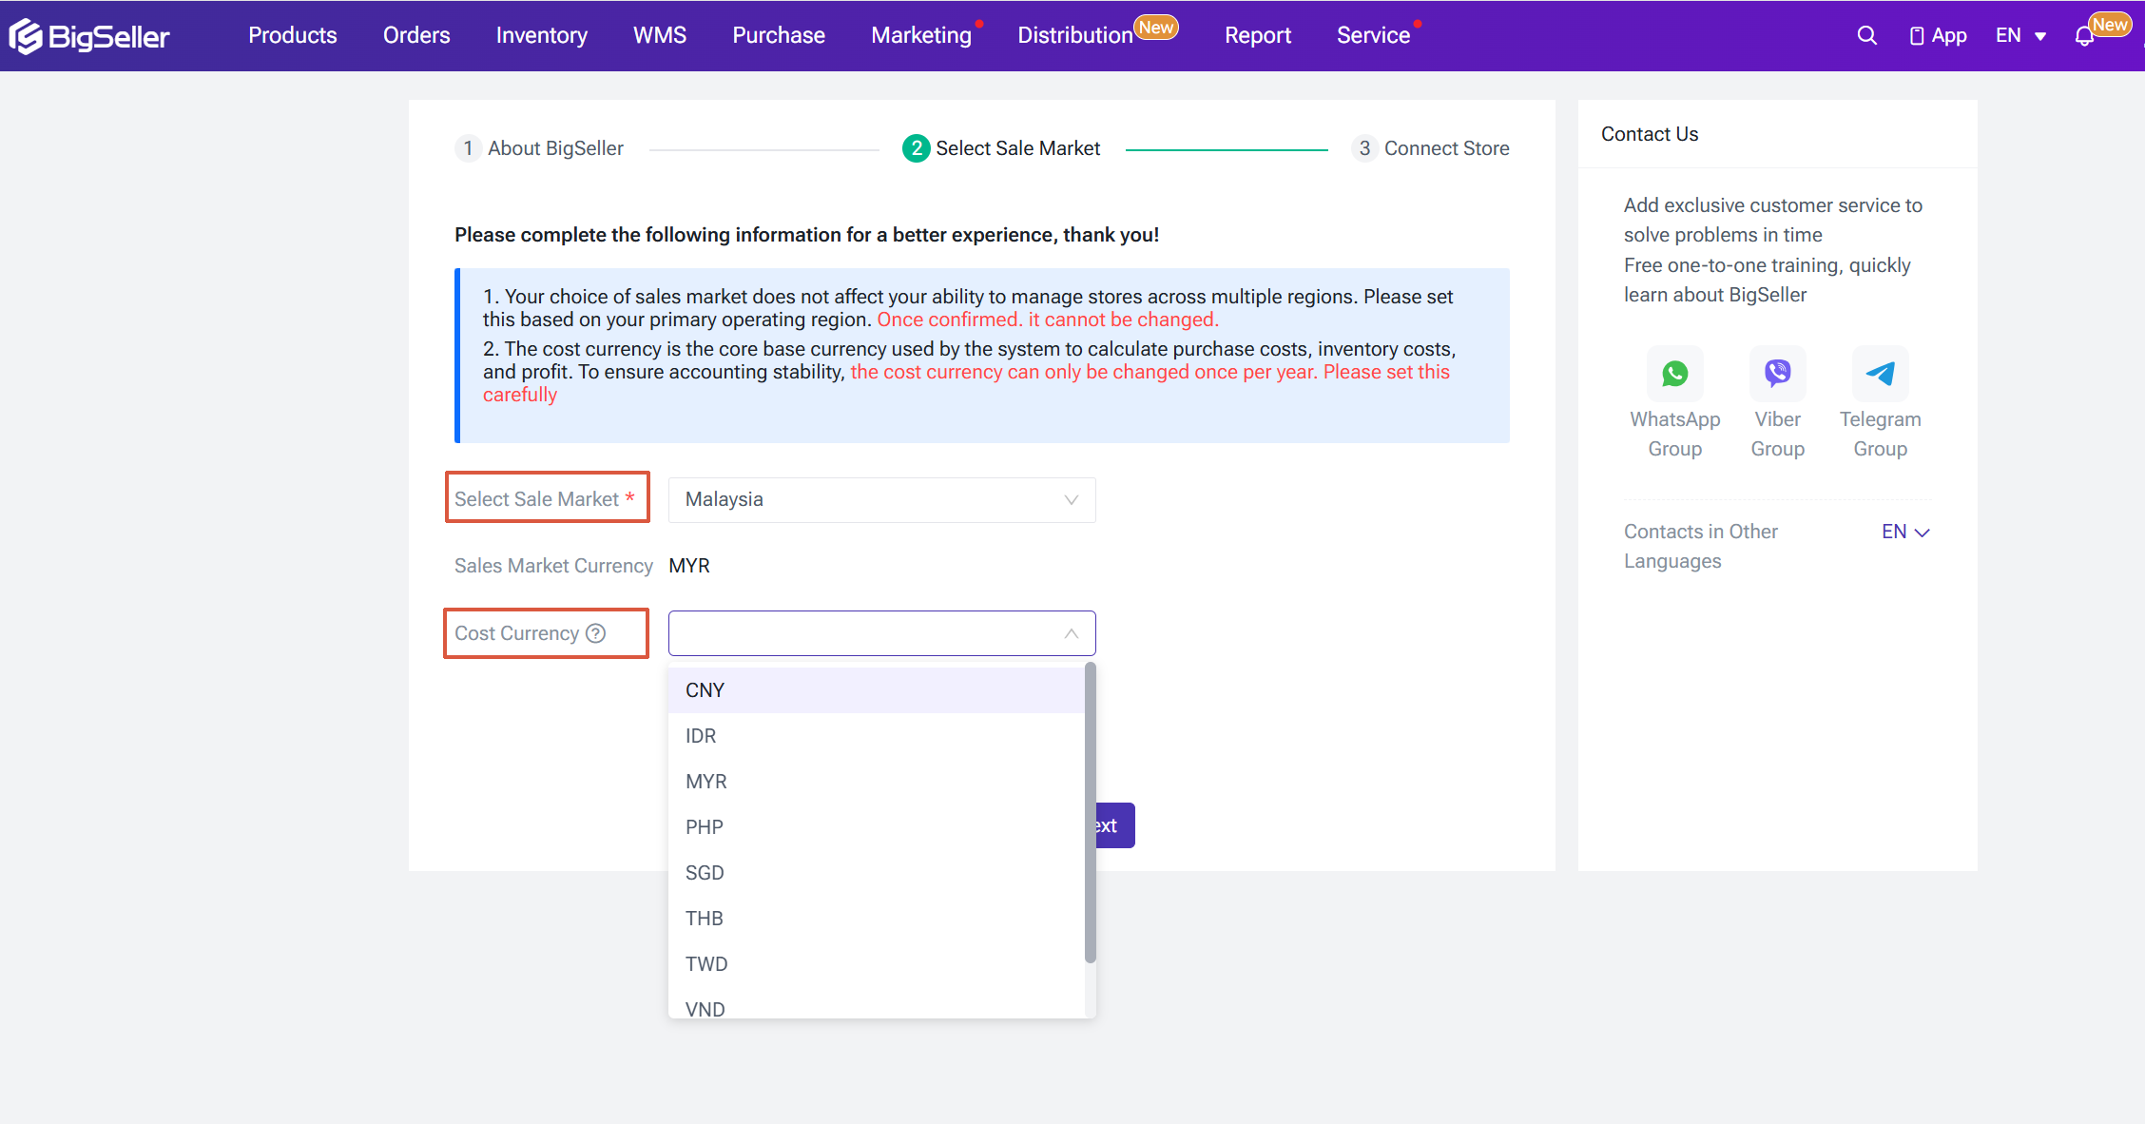Click the red 'Once confirmed' warning text

1048,320
